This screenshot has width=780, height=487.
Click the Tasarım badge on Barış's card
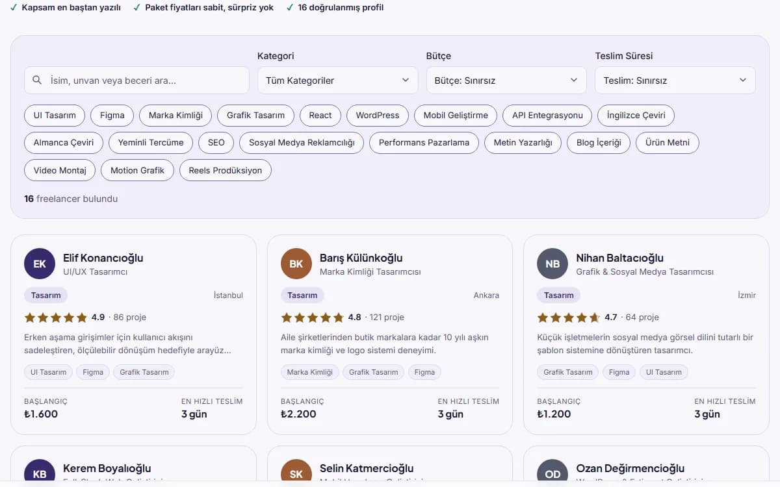(302, 295)
